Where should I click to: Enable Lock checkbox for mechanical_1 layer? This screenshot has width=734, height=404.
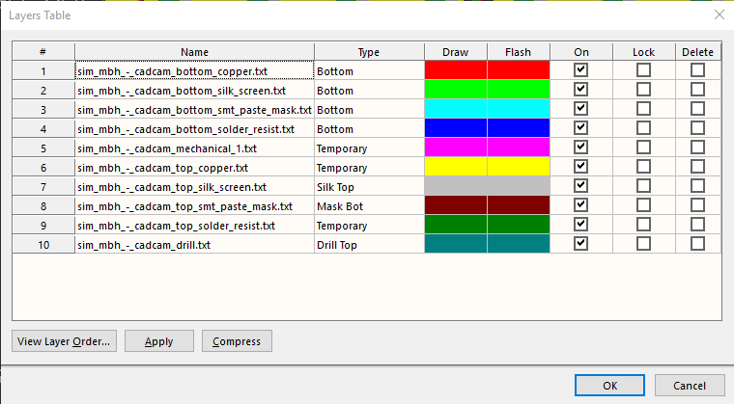643,148
